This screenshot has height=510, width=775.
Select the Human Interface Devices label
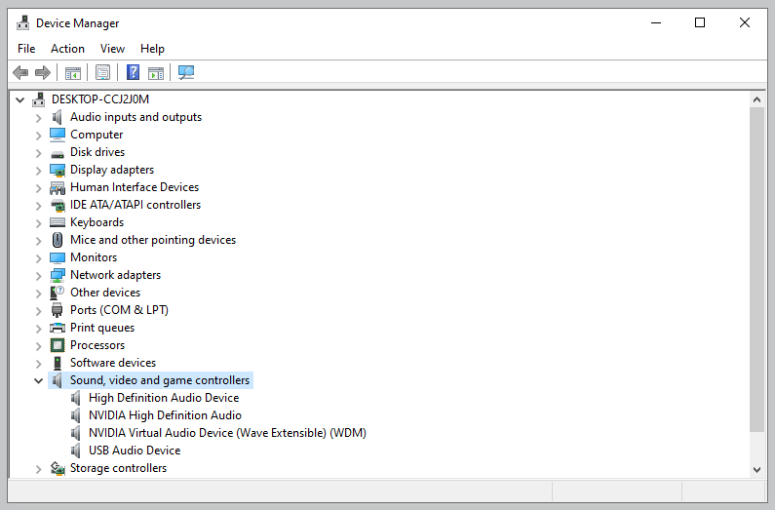click(135, 187)
